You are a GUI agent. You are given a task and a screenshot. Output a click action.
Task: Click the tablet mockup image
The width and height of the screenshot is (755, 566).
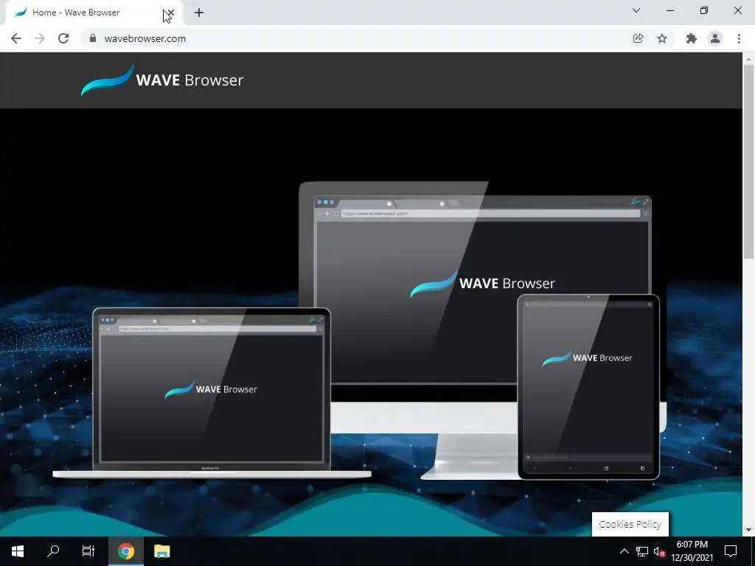[x=588, y=386]
